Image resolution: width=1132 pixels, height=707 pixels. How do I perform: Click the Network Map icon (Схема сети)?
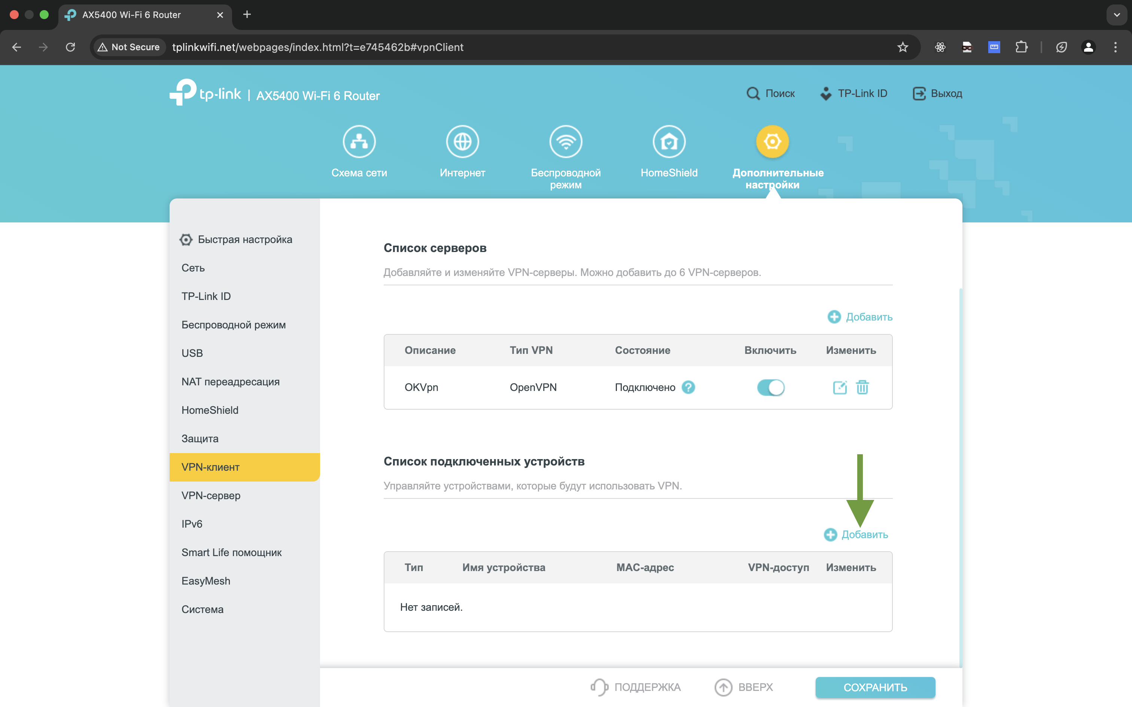point(359,141)
